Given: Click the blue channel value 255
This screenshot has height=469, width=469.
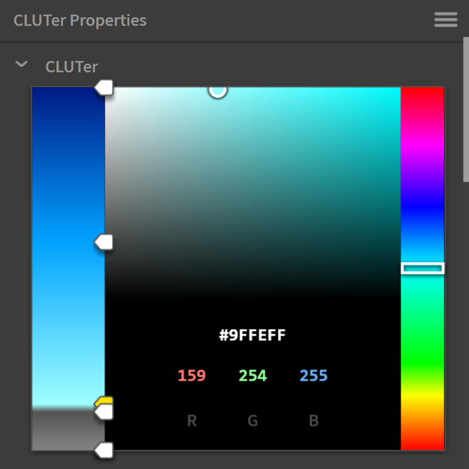Looking at the screenshot, I should coord(313,375).
